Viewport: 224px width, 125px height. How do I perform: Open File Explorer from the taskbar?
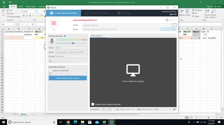coord(83,122)
